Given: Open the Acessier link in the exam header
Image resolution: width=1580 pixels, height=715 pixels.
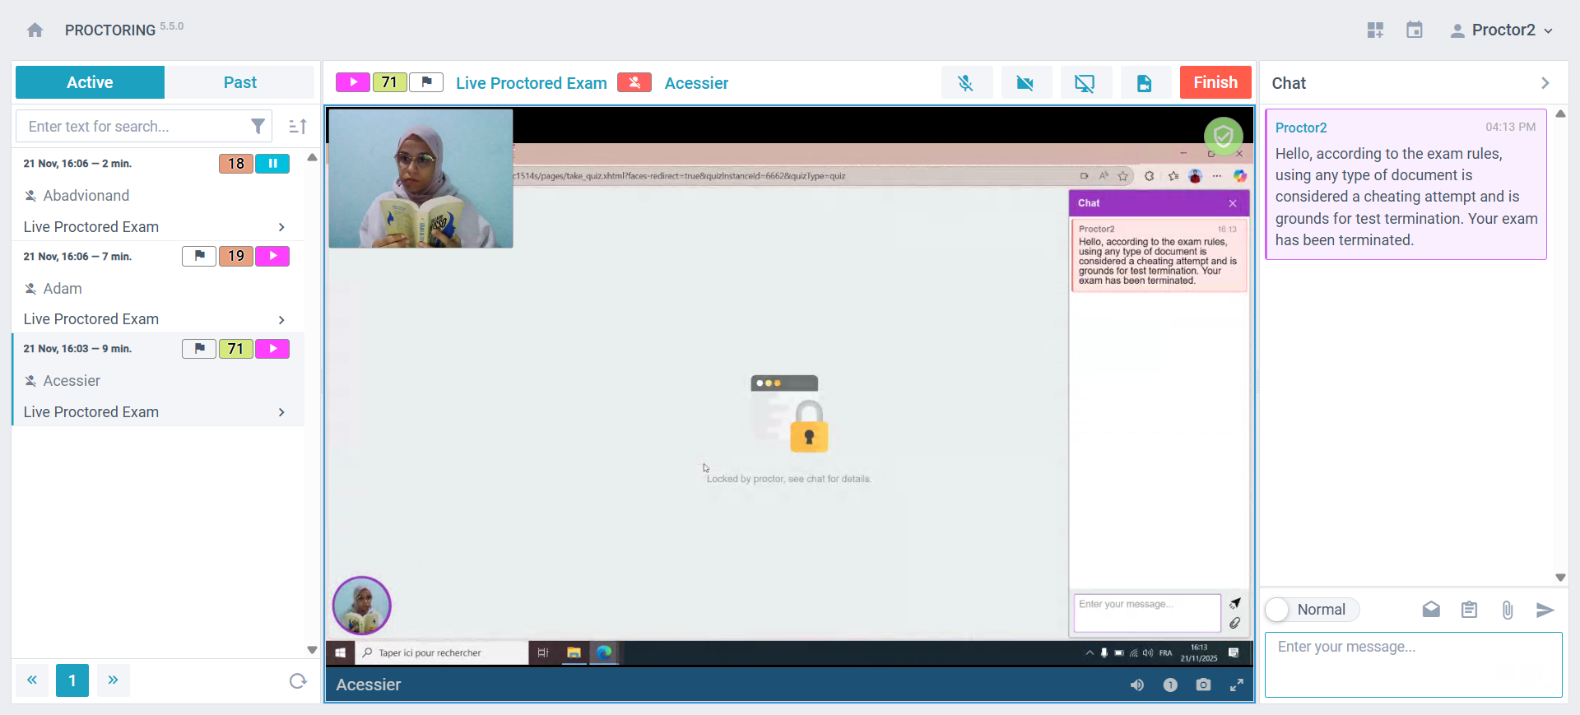Looking at the screenshot, I should pos(696,83).
